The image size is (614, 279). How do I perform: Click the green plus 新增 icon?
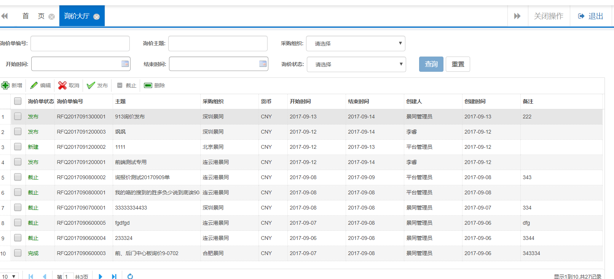click(x=5, y=85)
